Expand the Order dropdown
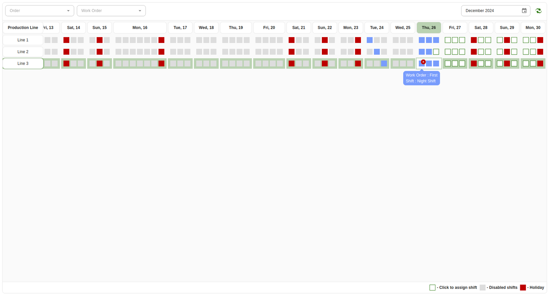This screenshot has width=549, height=296. (39, 11)
